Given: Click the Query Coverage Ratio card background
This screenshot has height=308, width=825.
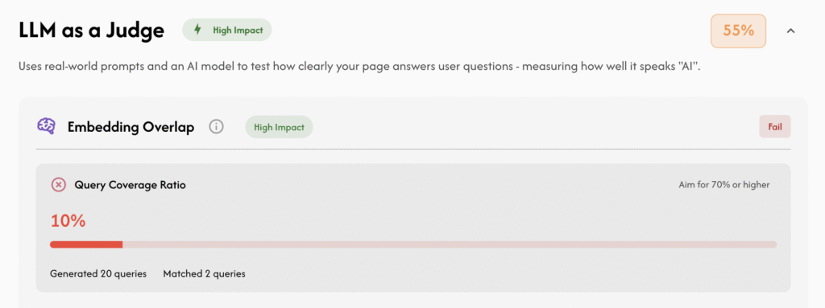Looking at the screenshot, I should (x=413, y=228).
